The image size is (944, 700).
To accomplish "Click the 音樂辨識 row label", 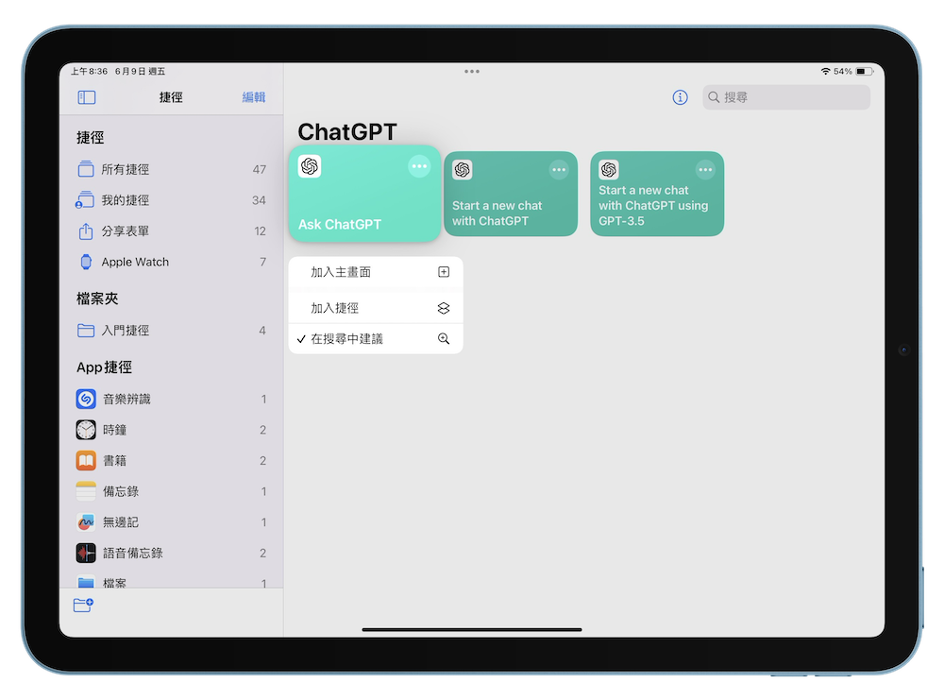I will tap(126, 399).
